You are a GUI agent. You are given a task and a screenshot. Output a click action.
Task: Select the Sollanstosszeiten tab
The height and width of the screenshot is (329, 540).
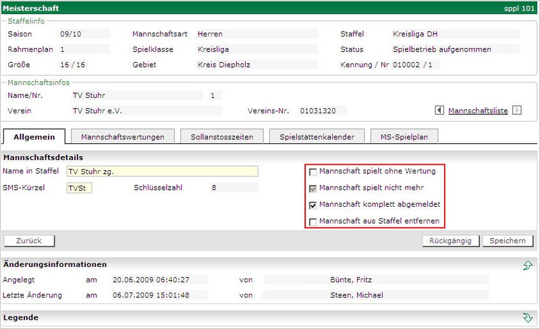tap(222, 136)
